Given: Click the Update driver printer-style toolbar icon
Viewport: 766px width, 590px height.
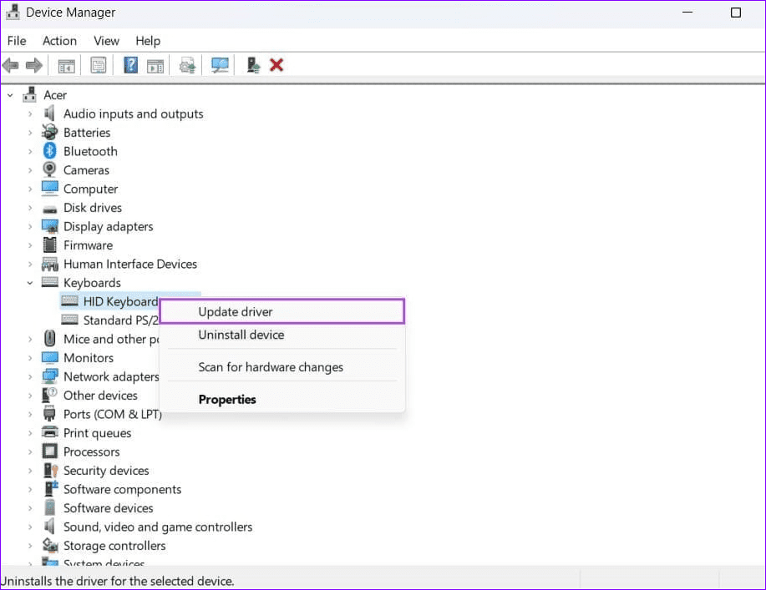Looking at the screenshot, I should click(188, 65).
